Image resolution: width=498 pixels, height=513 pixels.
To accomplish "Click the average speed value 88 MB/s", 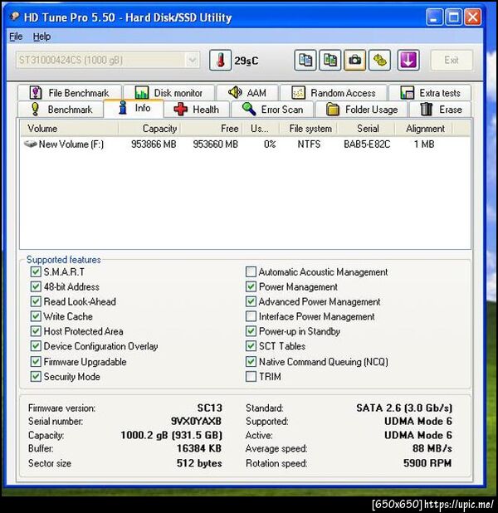I will [432, 448].
